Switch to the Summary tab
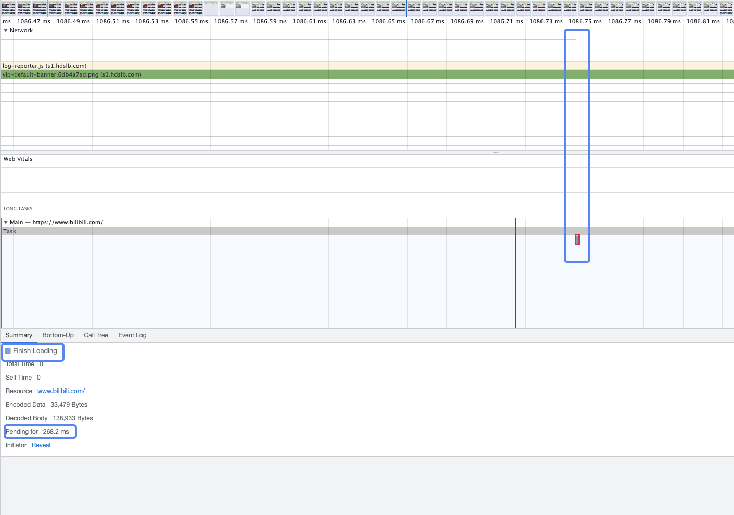 [19, 335]
